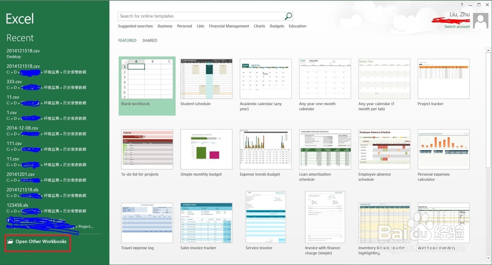Open Personal expenses calculator template
492x265 pixels.
click(444, 156)
